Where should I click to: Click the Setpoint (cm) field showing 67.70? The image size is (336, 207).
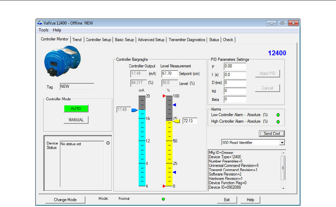click(170, 74)
